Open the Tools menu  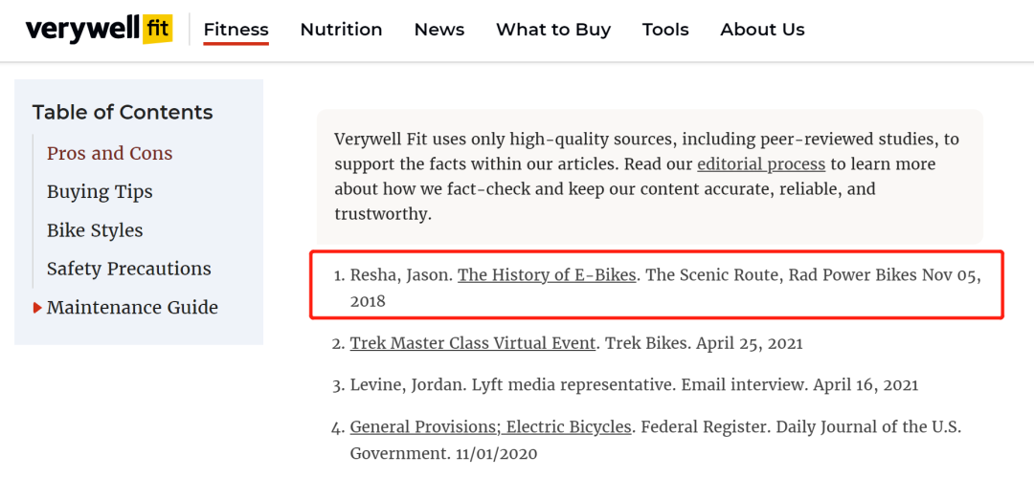click(665, 30)
